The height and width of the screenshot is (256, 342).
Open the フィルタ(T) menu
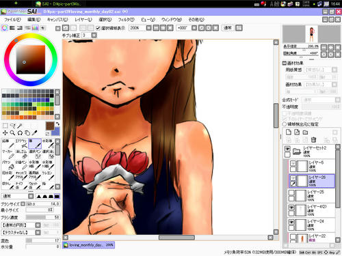[x=126, y=20]
